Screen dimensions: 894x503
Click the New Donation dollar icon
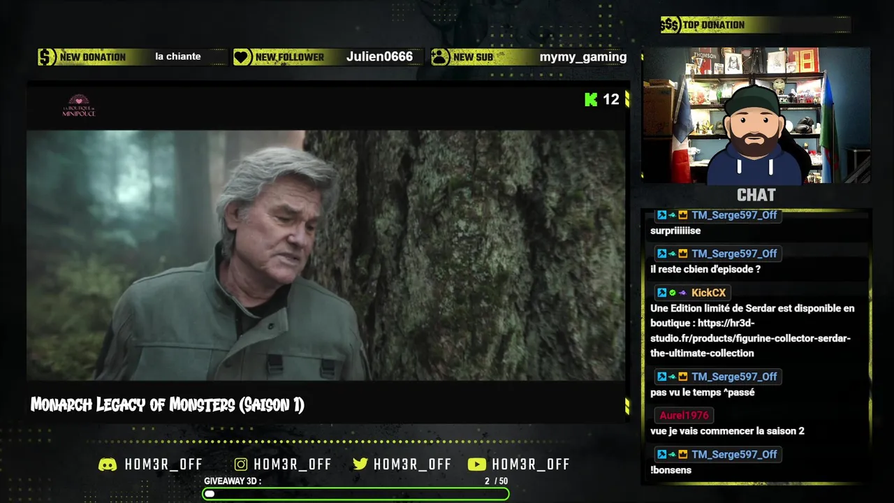pos(47,57)
